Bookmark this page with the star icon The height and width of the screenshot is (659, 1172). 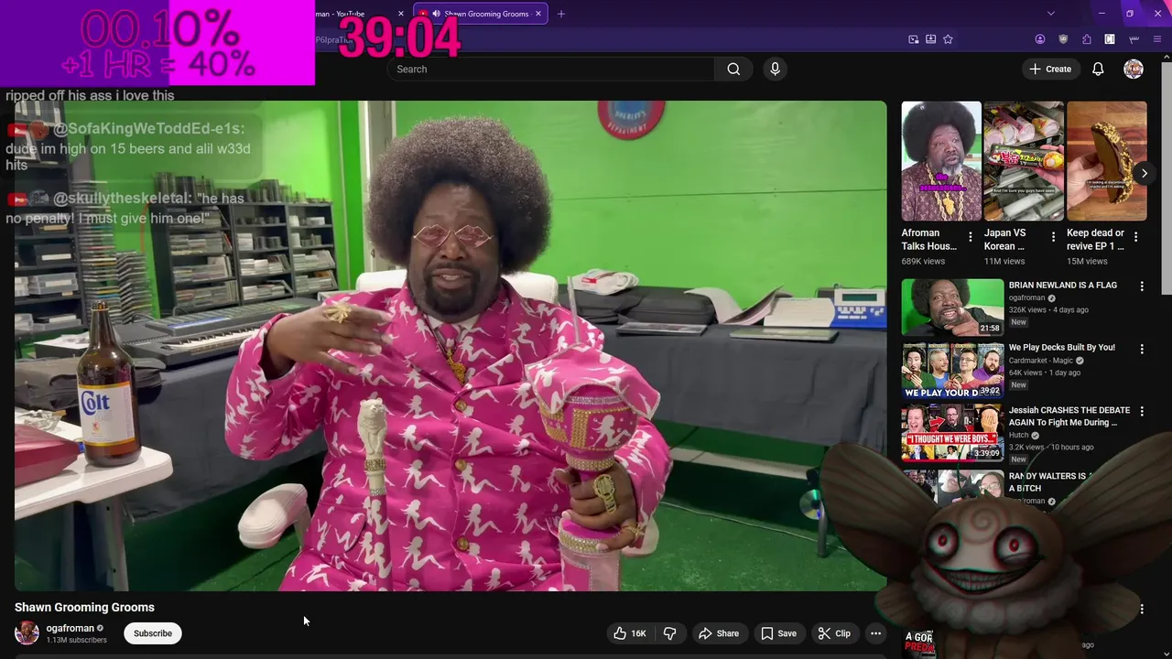tap(948, 39)
